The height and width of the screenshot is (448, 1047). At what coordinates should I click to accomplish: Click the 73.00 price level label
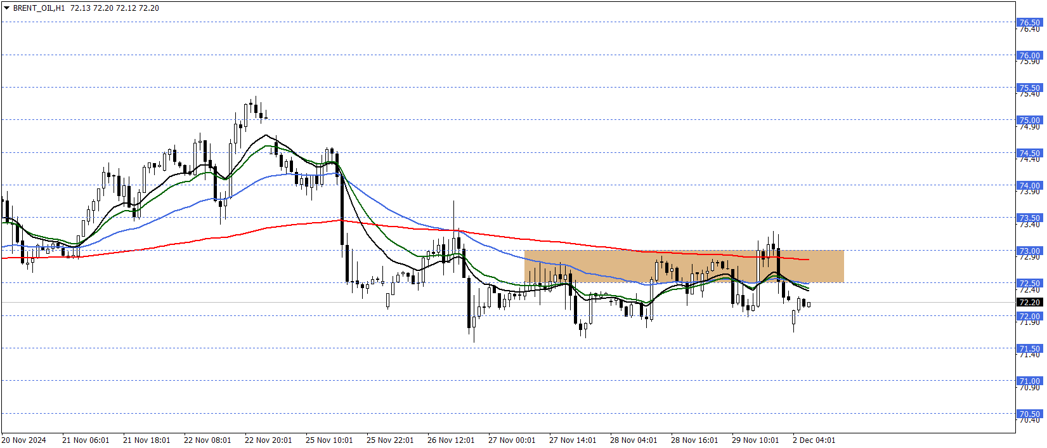tap(1029, 251)
